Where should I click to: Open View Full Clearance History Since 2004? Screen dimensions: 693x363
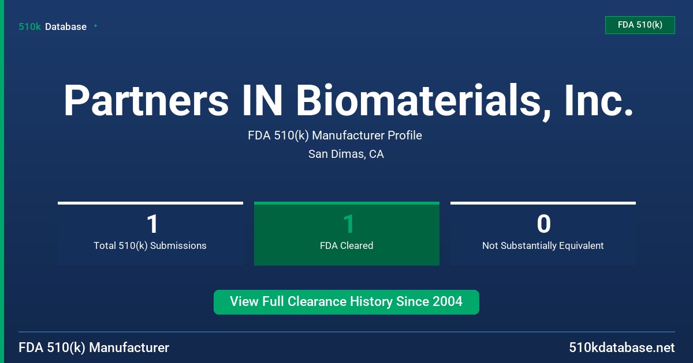pyautogui.click(x=346, y=302)
